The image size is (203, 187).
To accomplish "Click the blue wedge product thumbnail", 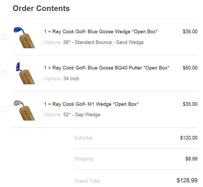I will 24,37.
